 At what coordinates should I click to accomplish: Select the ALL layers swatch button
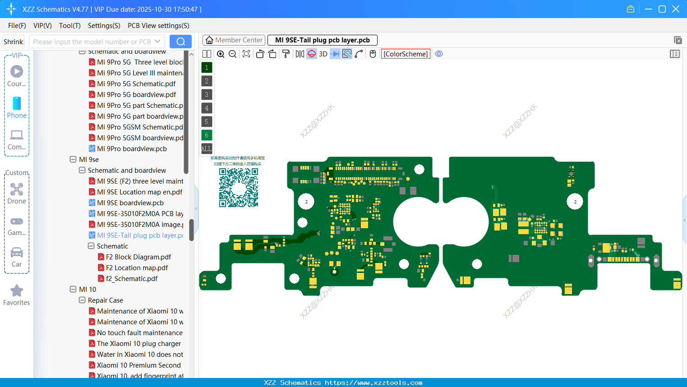[206, 148]
